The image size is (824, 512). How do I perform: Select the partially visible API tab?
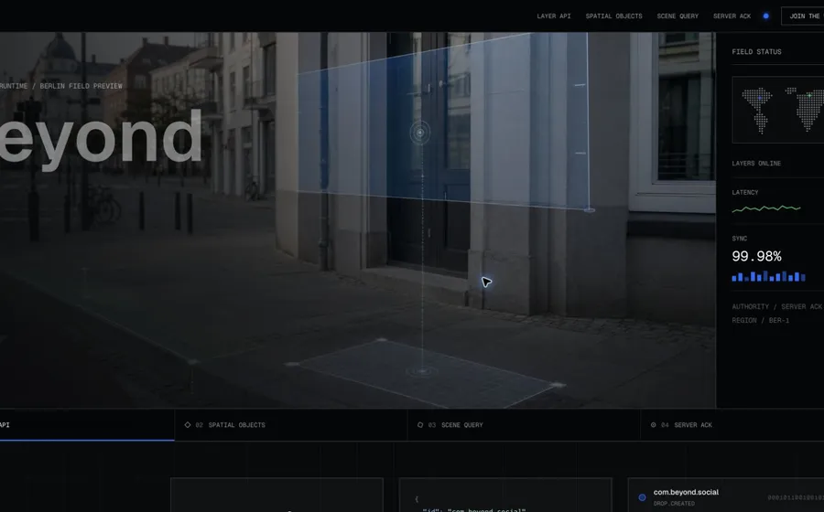coord(87,425)
